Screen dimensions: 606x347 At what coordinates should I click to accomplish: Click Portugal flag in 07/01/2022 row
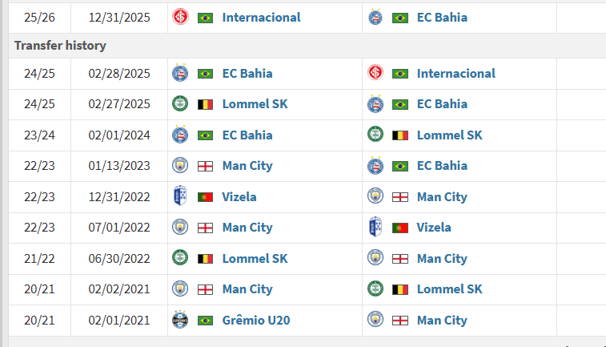click(400, 228)
